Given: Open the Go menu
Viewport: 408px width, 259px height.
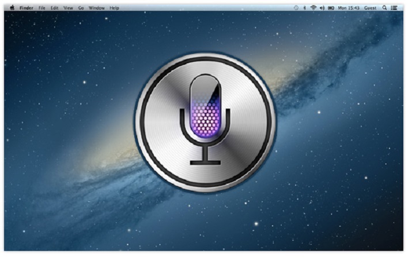Looking at the screenshot, I should pyautogui.click(x=81, y=8).
